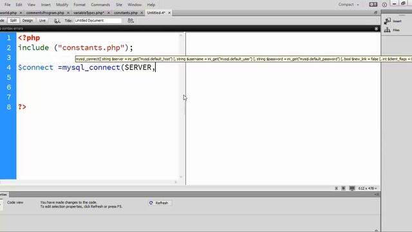
Task: Open the Insert panel
Action: pos(393,21)
